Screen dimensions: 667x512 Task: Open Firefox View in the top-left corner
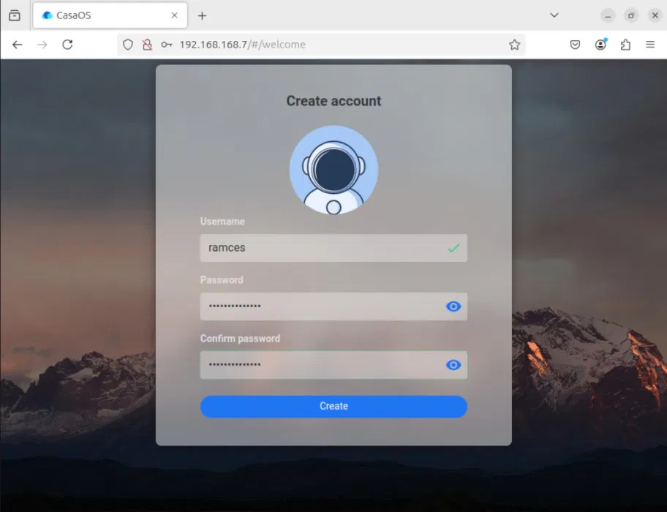click(14, 15)
